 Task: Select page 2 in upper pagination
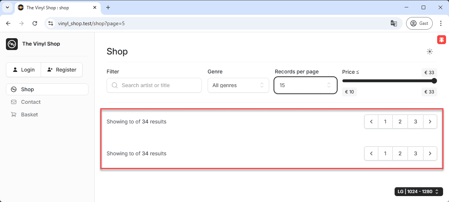(400, 122)
